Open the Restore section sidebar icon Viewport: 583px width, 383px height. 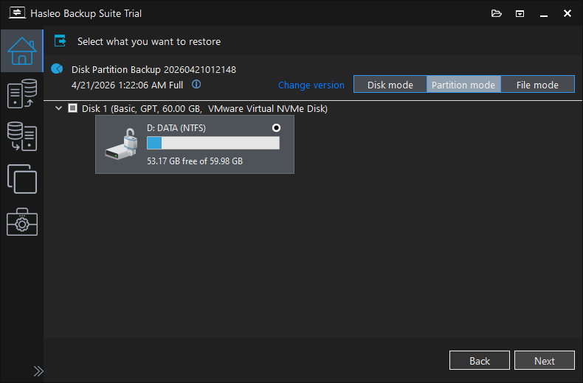(x=22, y=136)
